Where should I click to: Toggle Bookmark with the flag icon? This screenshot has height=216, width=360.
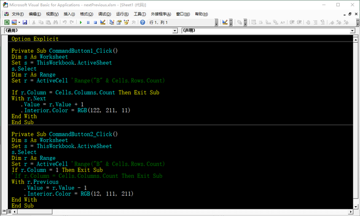click(x=331, y=22)
